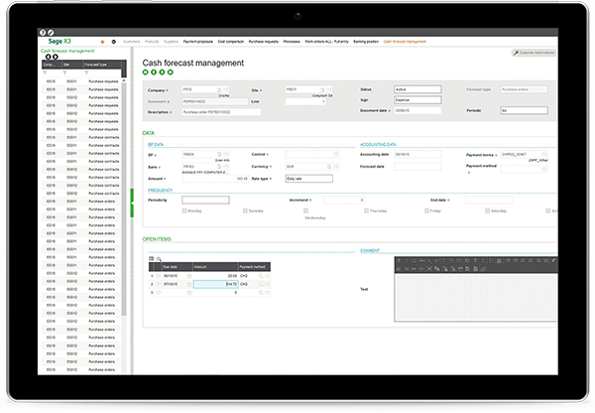Click the undo arrow in comment toolbar
This screenshot has width=595, height=413.
tap(553, 261)
